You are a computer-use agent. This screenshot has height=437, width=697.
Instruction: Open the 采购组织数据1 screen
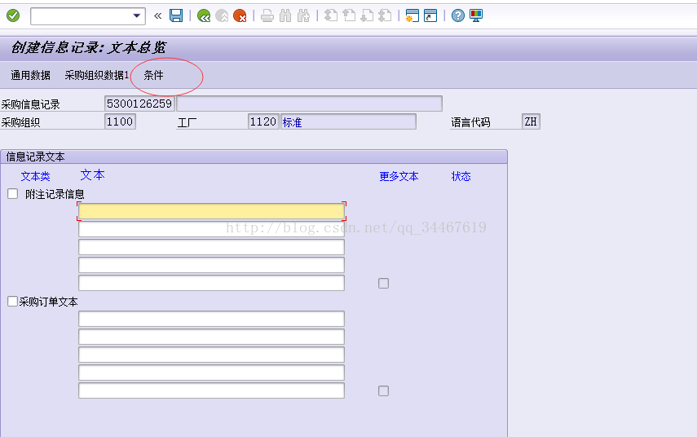pyautogui.click(x=97, y=76)
